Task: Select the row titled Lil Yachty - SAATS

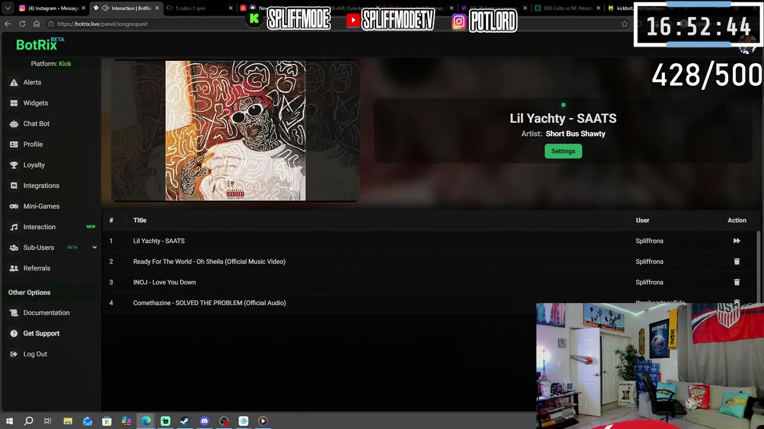Action: point(430,241)
